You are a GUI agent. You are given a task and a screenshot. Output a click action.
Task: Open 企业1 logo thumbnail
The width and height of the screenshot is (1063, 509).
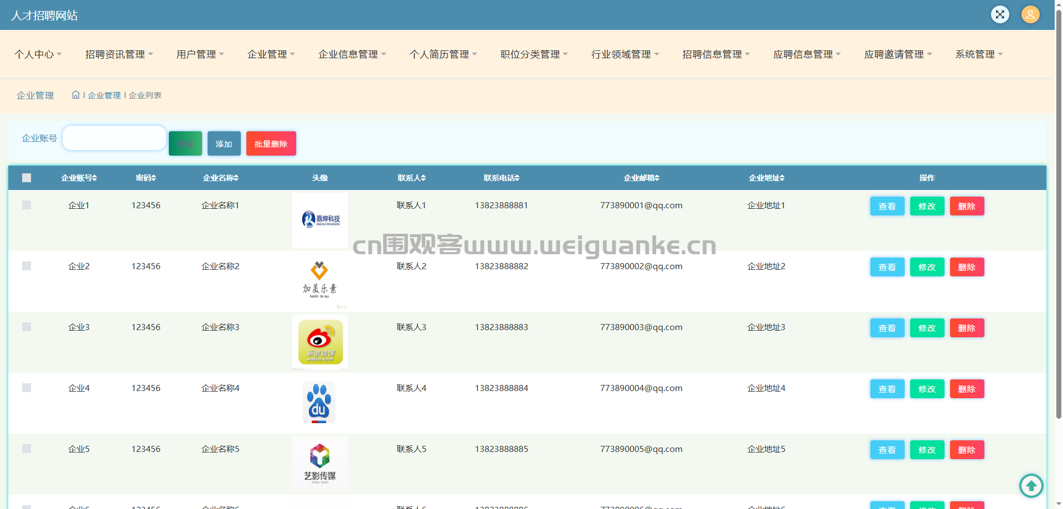pyautogui.click(x=320, y=220)
